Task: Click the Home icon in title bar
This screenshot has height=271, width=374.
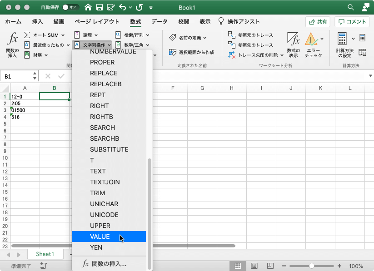Action: (88, 7)
